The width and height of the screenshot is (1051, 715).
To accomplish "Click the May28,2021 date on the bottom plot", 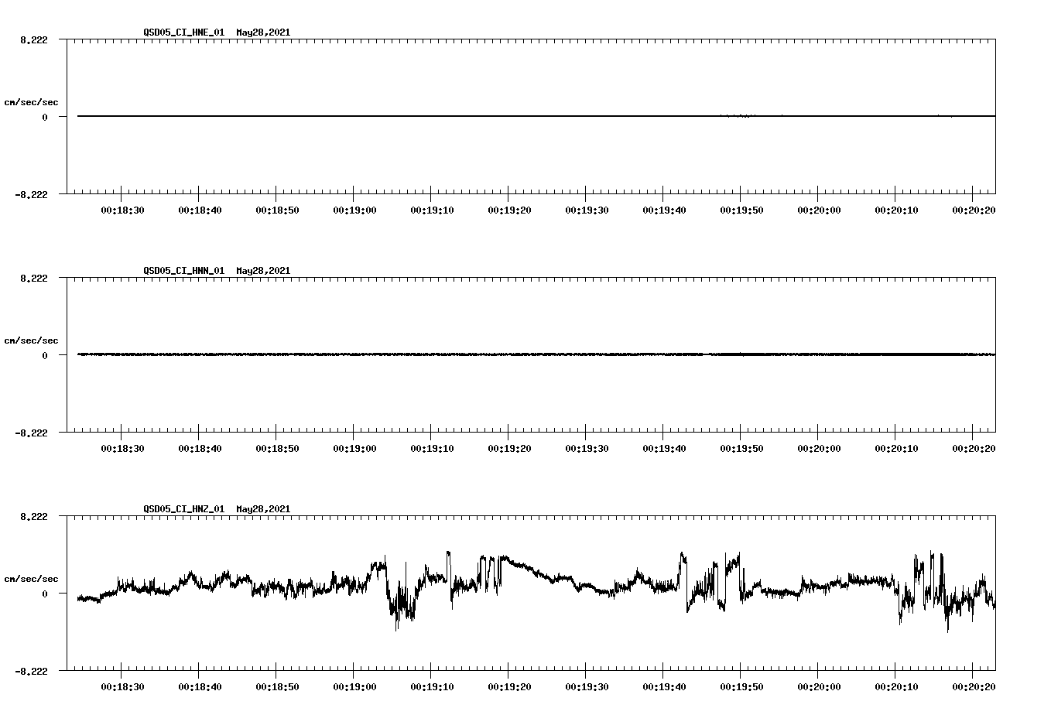I will [x=262, y=509].
